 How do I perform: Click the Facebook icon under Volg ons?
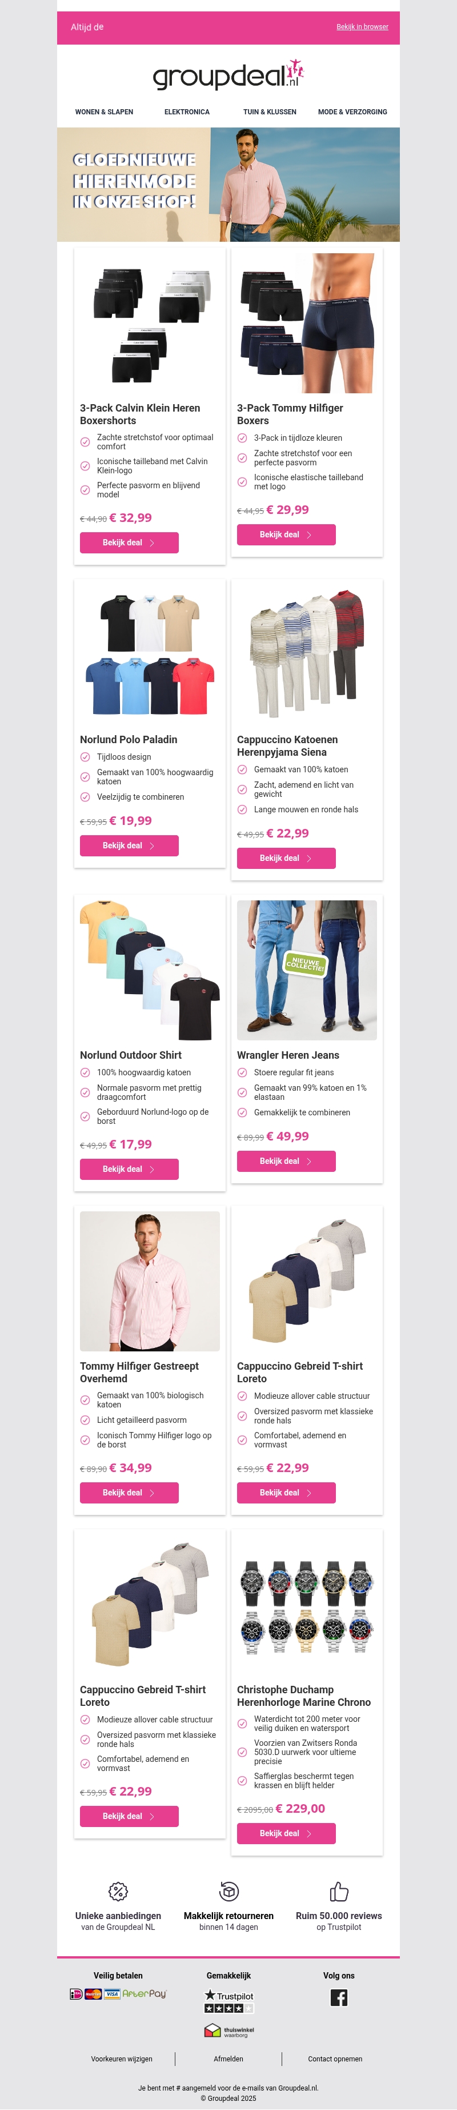tap(338, 1997)
